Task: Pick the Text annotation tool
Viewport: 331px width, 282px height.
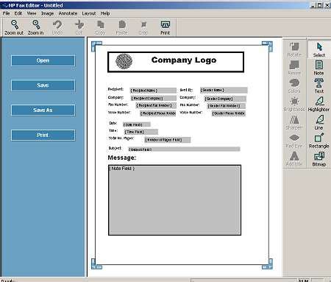Action: (318, 86)
